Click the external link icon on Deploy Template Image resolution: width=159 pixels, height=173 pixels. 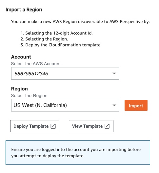(53, 126)
